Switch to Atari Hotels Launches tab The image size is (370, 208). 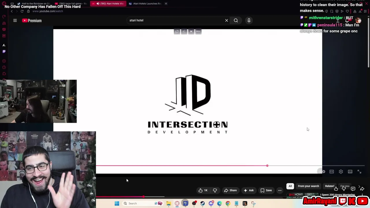[x=145, y=3]
